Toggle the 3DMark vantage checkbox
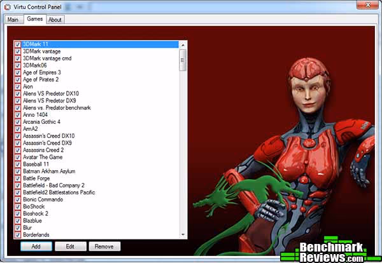The width and height of the screenshot is (382, 263). [18, 51]
